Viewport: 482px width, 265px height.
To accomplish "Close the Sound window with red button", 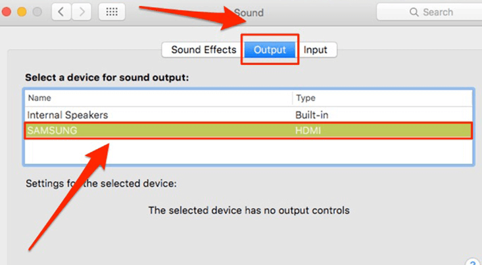I will click(x=6, y=12).
